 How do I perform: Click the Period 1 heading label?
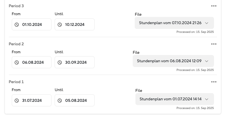click(x=16, y=82)
